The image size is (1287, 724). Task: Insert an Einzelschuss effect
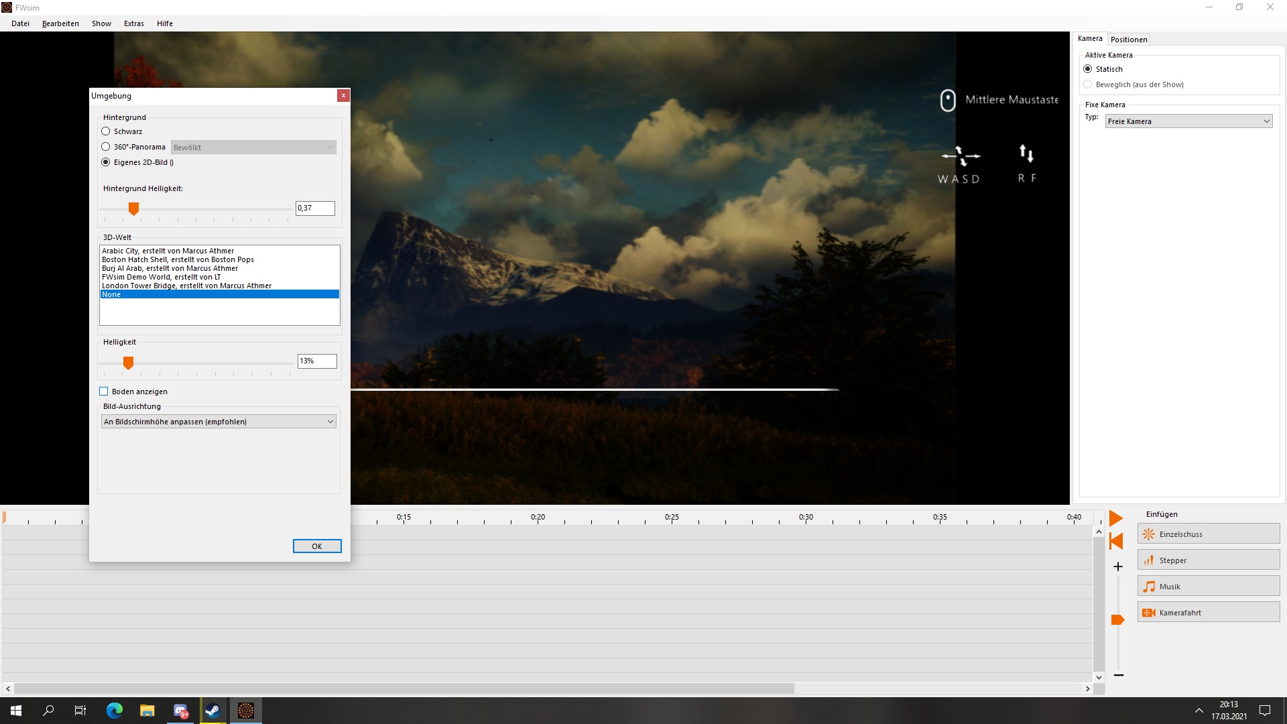[1209, 534]
